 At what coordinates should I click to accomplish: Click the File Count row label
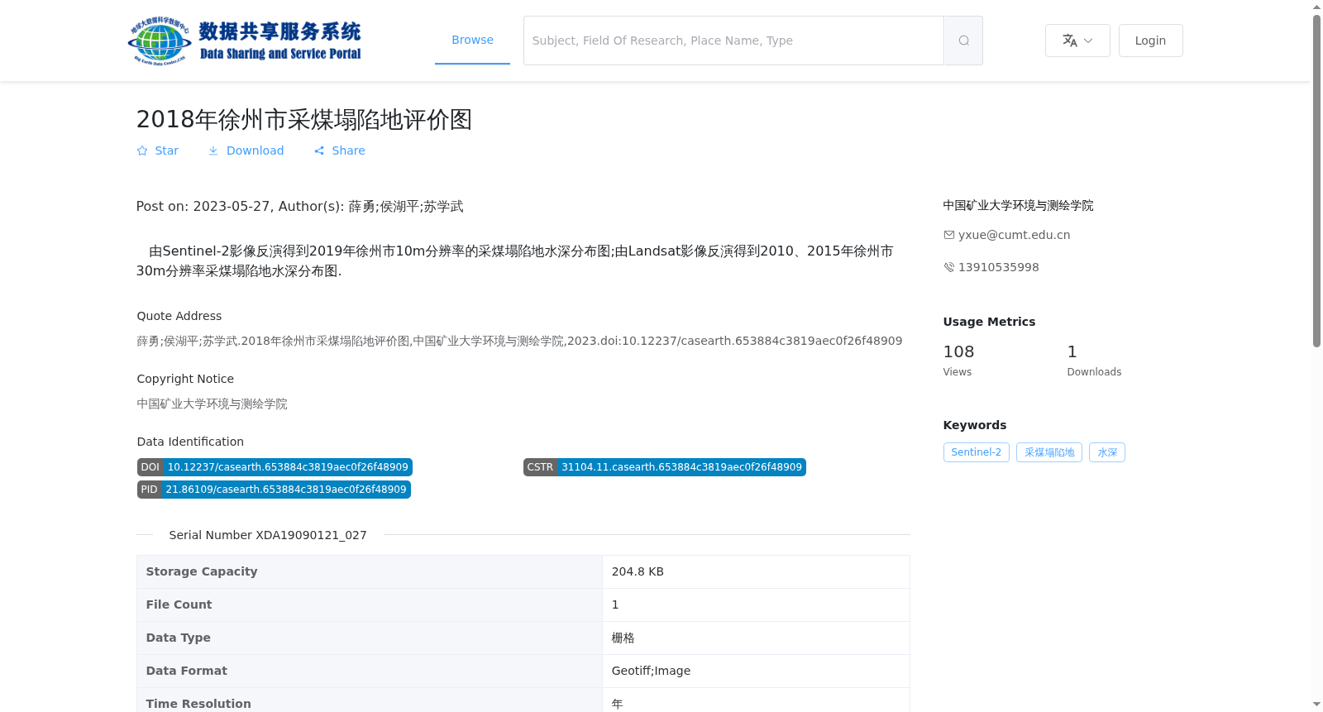(x=179, y=604)
